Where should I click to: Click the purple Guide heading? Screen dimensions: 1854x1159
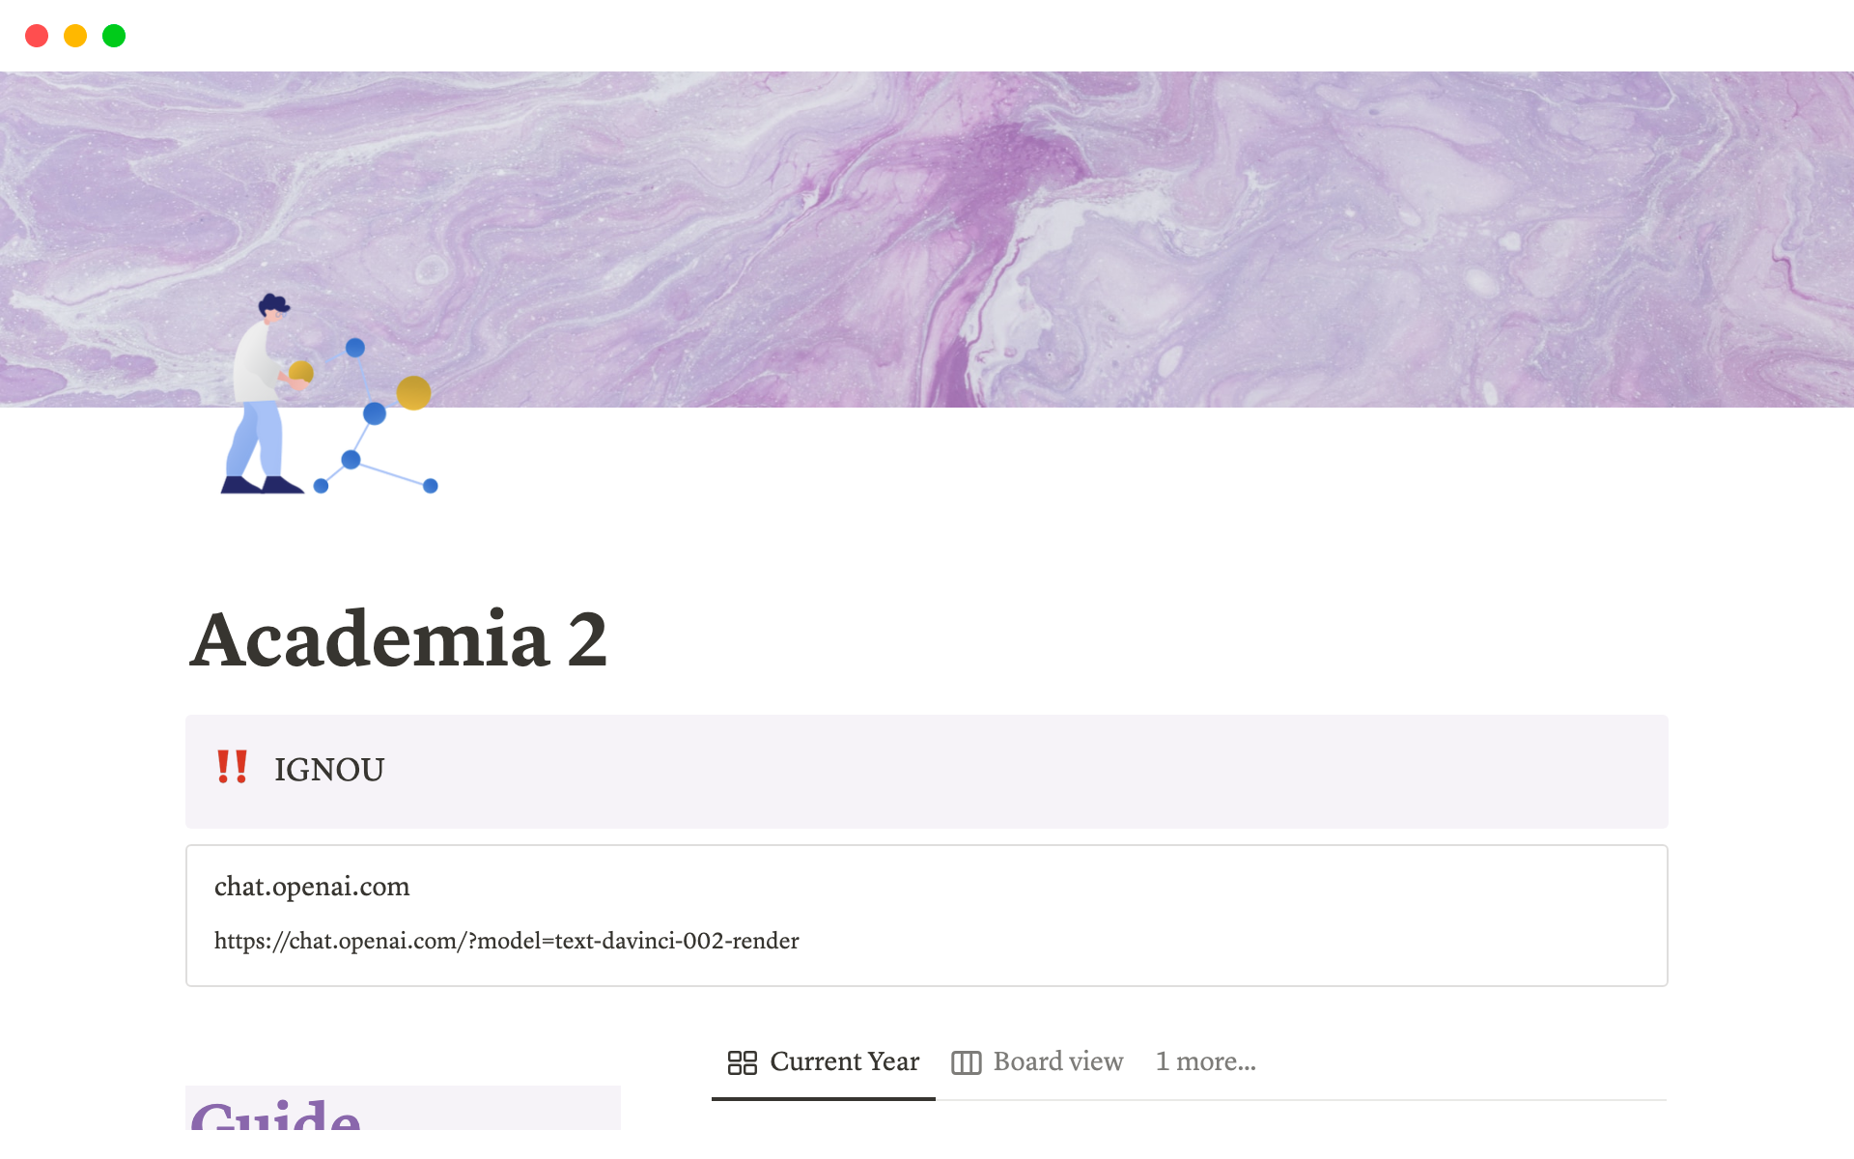276,1116
